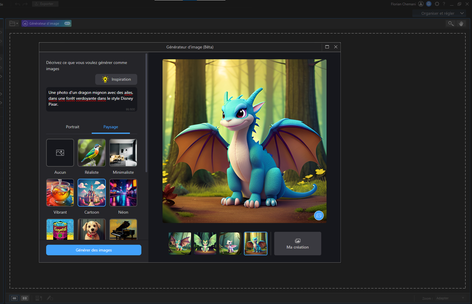
Task: Open the notifications bell
Action: tap(429, 4)
